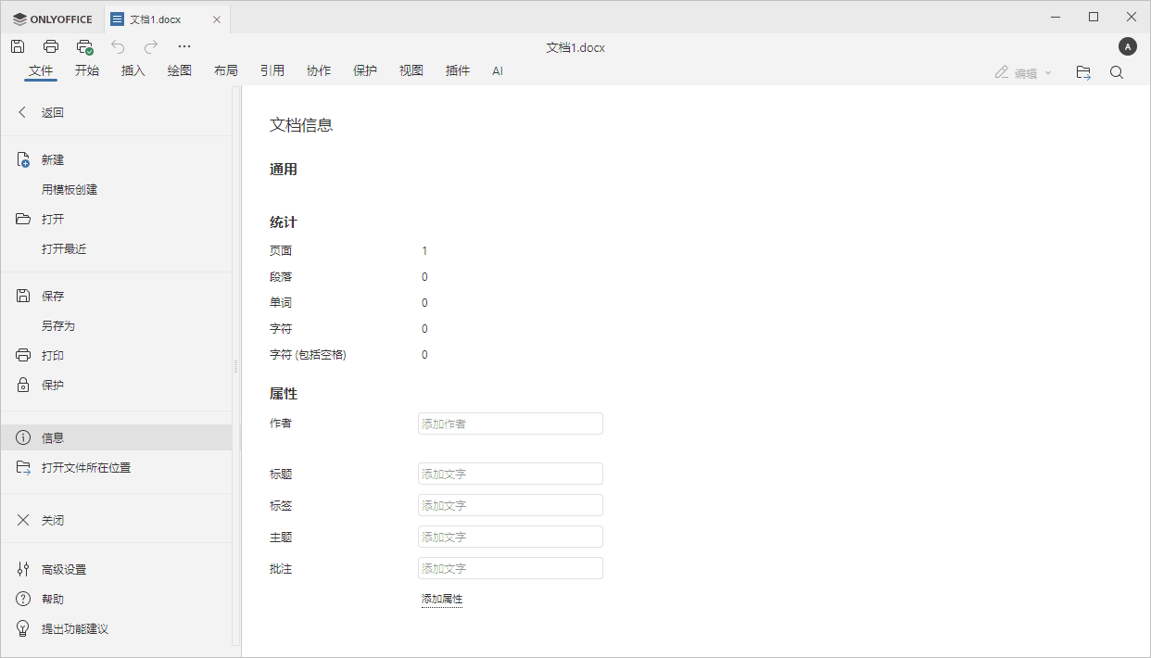
Task: Open the more options ellipsis icon
Action: [x=183, y=45]
